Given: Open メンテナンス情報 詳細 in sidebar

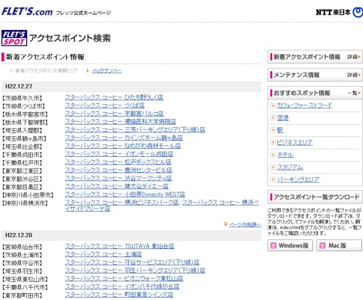Looking at the screenshot, I should (354, 75).
